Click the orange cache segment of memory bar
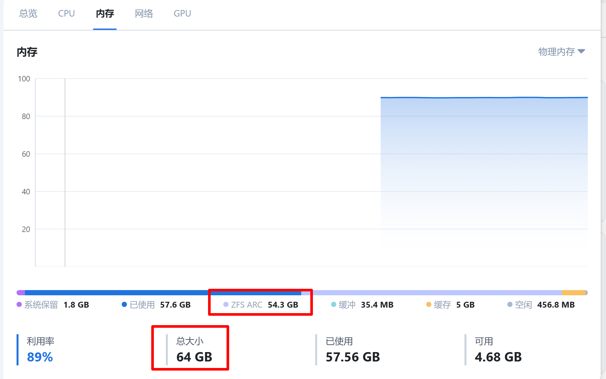Viewport: 606px width, 379px height. (574, 293)
